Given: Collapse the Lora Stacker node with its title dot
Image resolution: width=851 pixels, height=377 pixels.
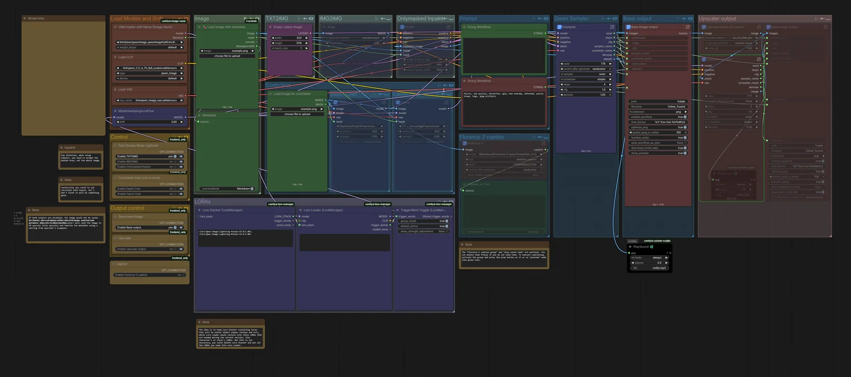Looking at the screenshot, I should (199, 210).
